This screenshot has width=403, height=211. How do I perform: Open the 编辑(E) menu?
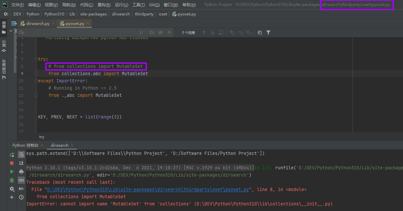click(34, 5)
